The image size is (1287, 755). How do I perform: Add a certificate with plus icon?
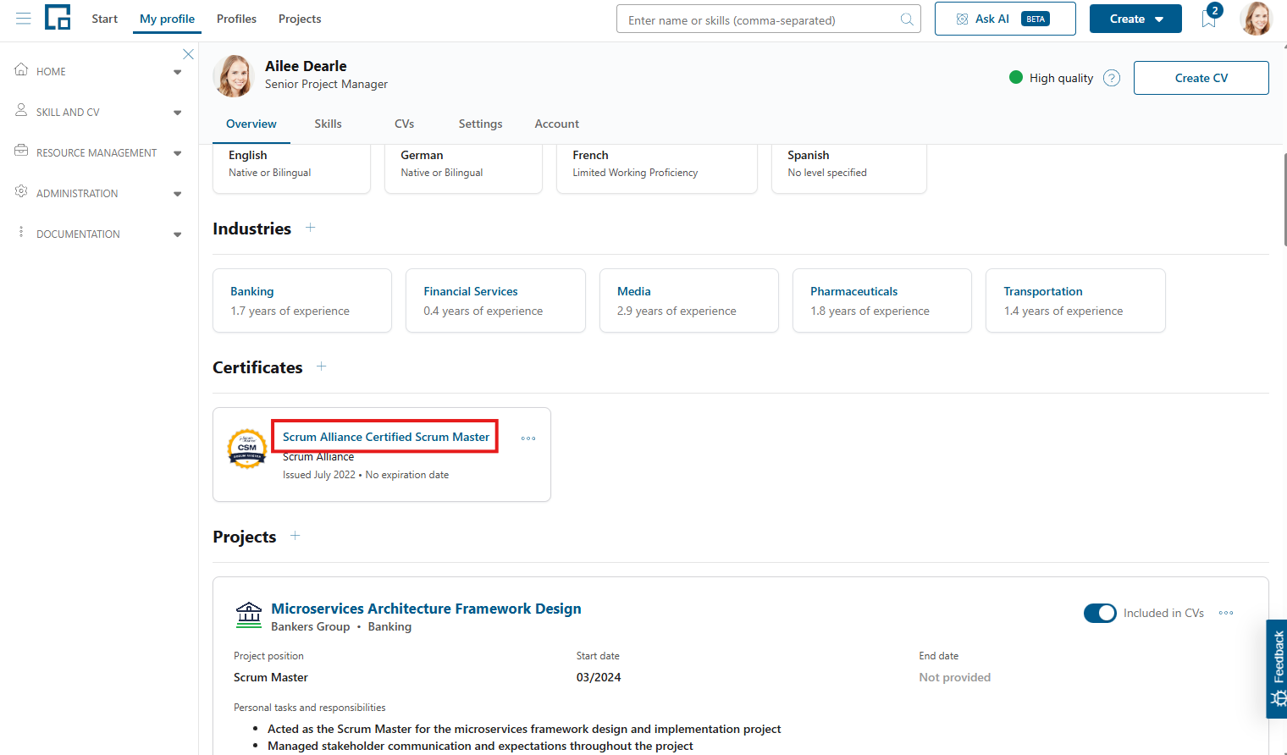coord(322,366)
